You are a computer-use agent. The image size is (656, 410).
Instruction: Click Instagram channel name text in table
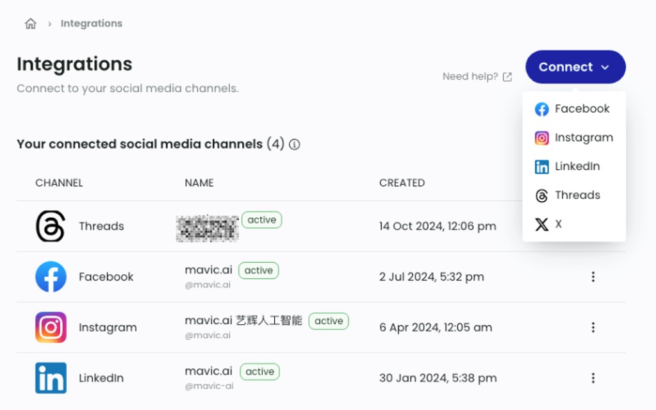[x=108, y=327]
